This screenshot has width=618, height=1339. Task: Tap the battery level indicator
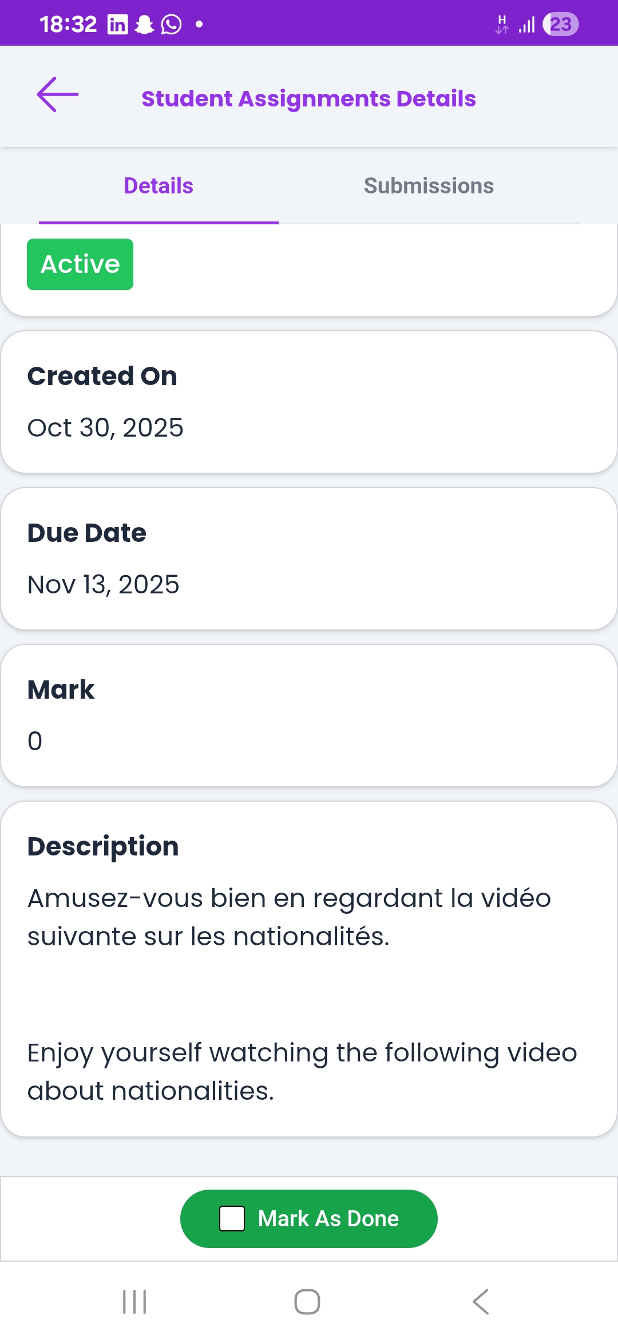560,25
